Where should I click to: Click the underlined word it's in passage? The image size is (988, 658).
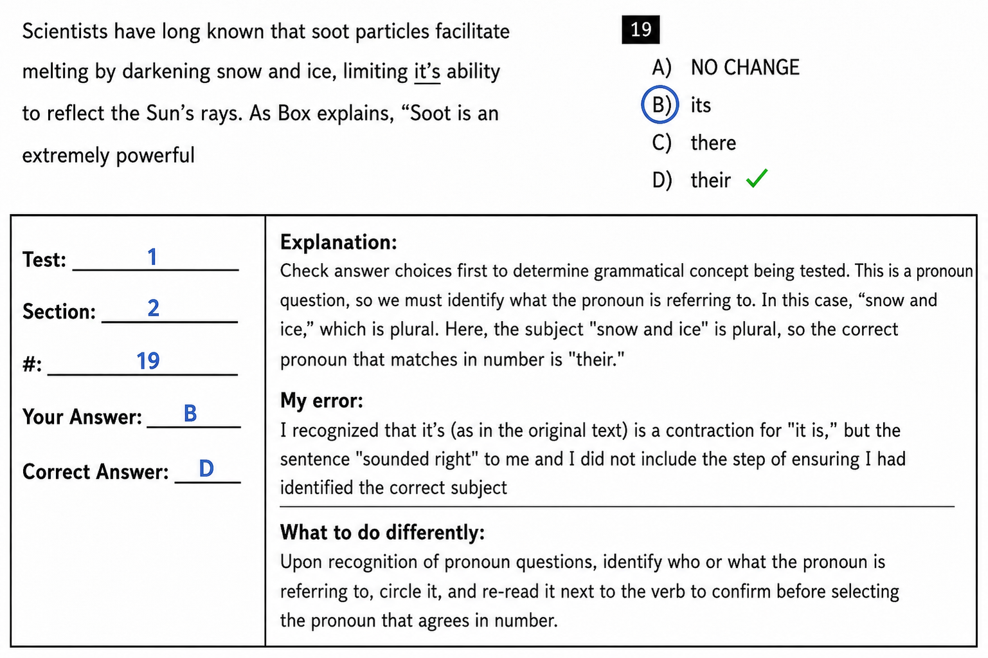(x=427, y=71)
